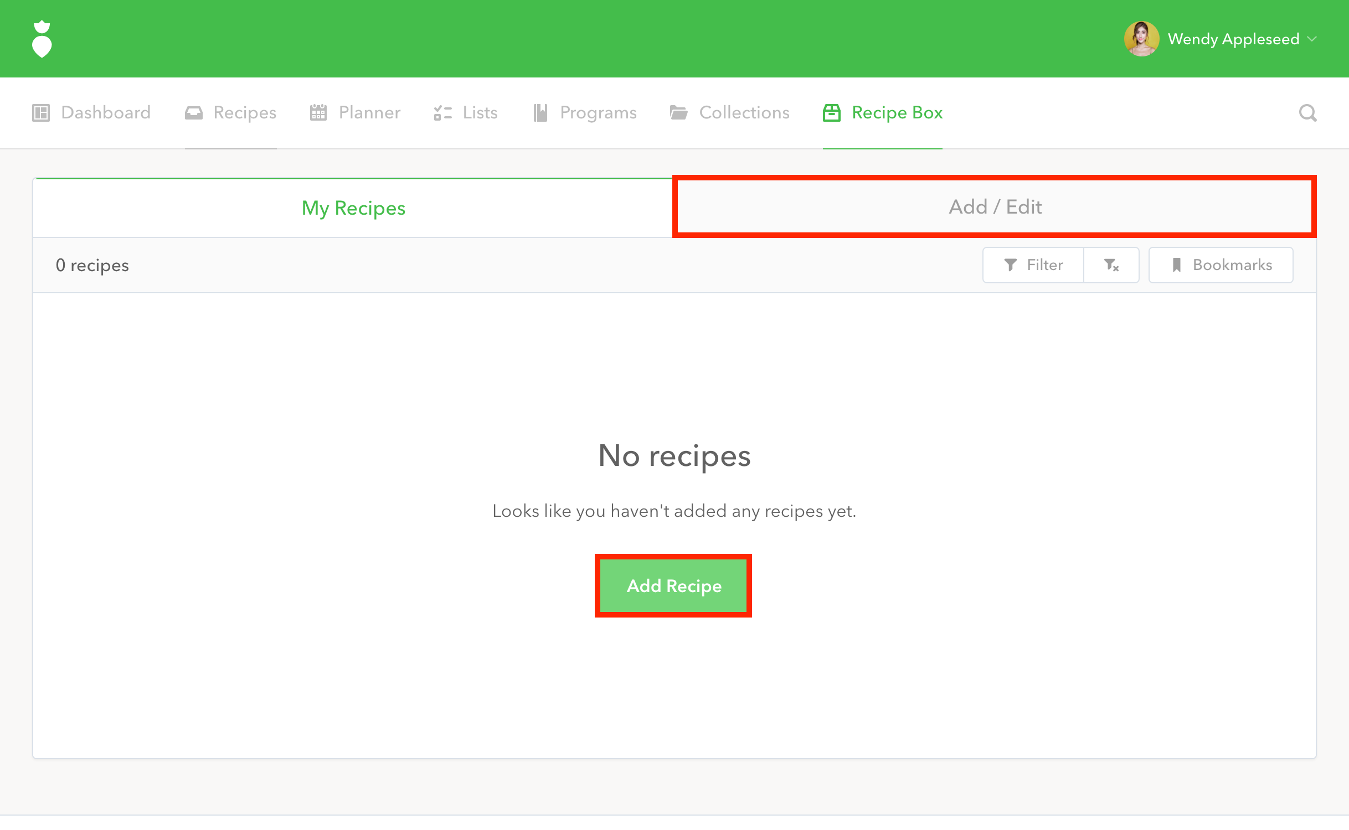
Task: Click the Wendy Appleseed name label
Action: pyautogui.click(x=1233, y=39)
